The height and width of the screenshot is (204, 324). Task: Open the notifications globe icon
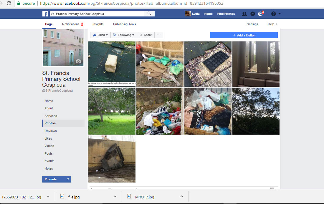pos(260,14)
